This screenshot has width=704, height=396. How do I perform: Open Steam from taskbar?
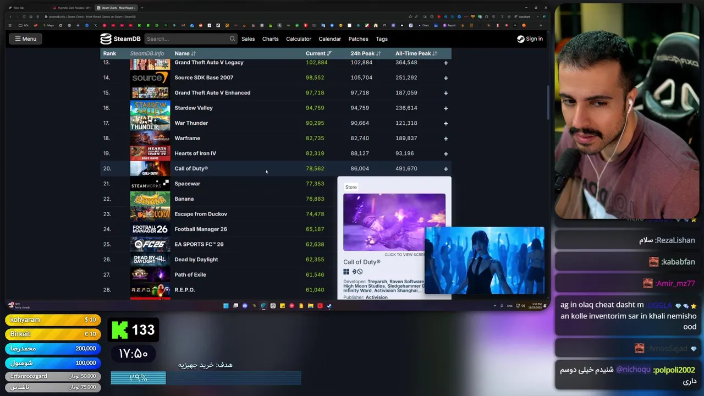point(329,306)
